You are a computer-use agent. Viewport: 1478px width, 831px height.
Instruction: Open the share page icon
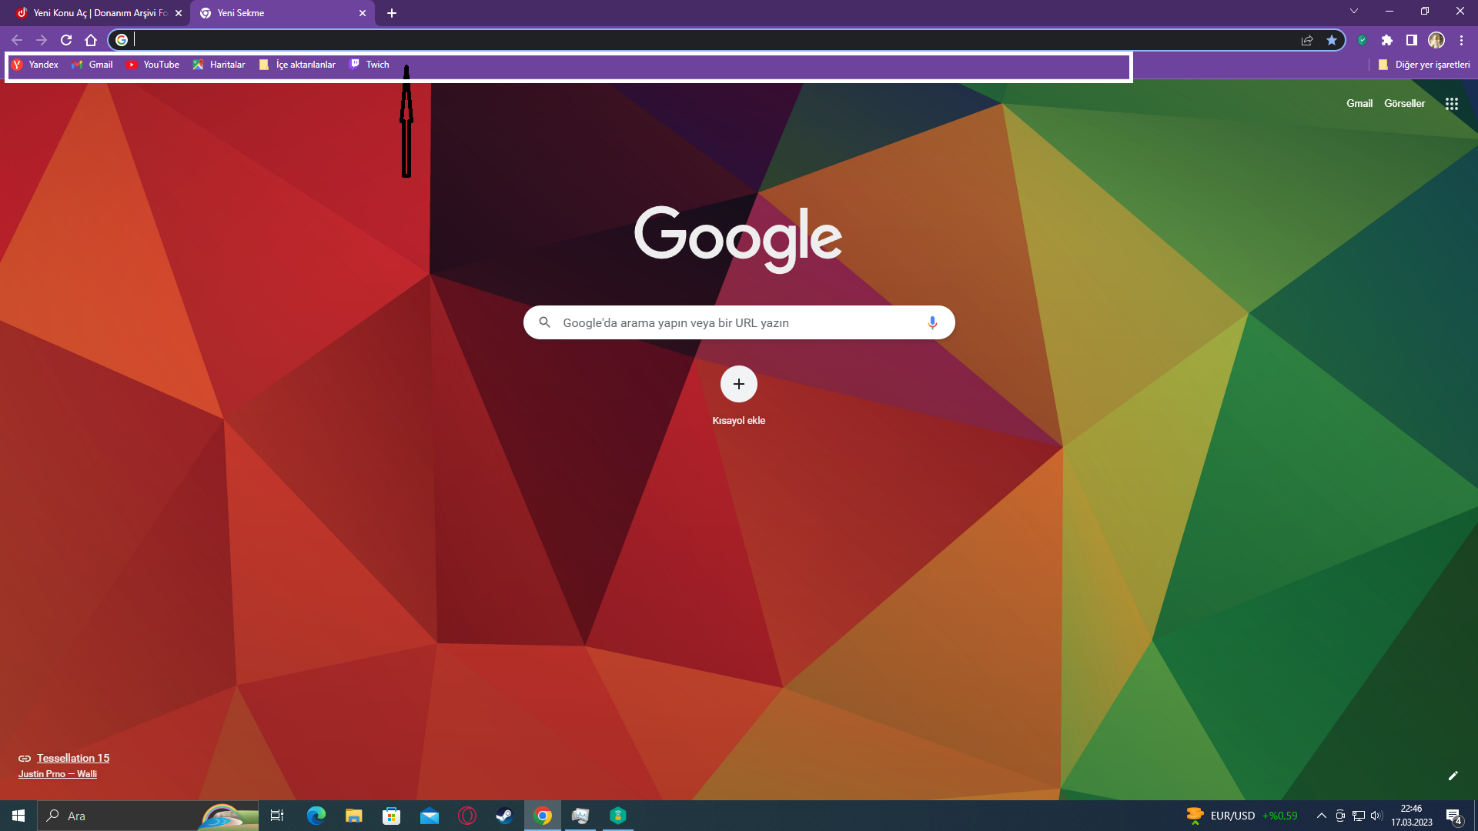click(x=1307, y=40)
